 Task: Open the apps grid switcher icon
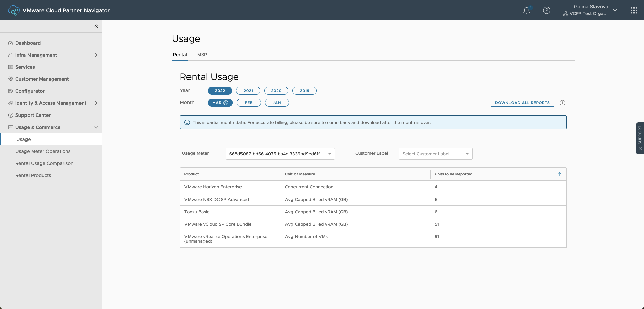click(x=634, y=10)
